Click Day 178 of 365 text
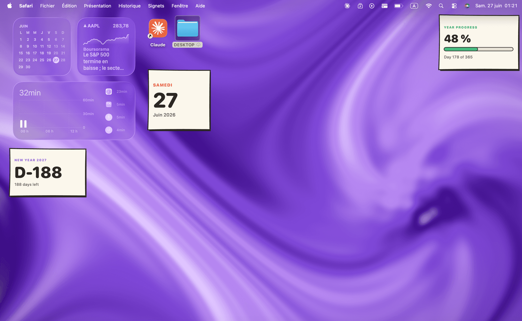Screen dimensions: 522x321 click(458, 57)
